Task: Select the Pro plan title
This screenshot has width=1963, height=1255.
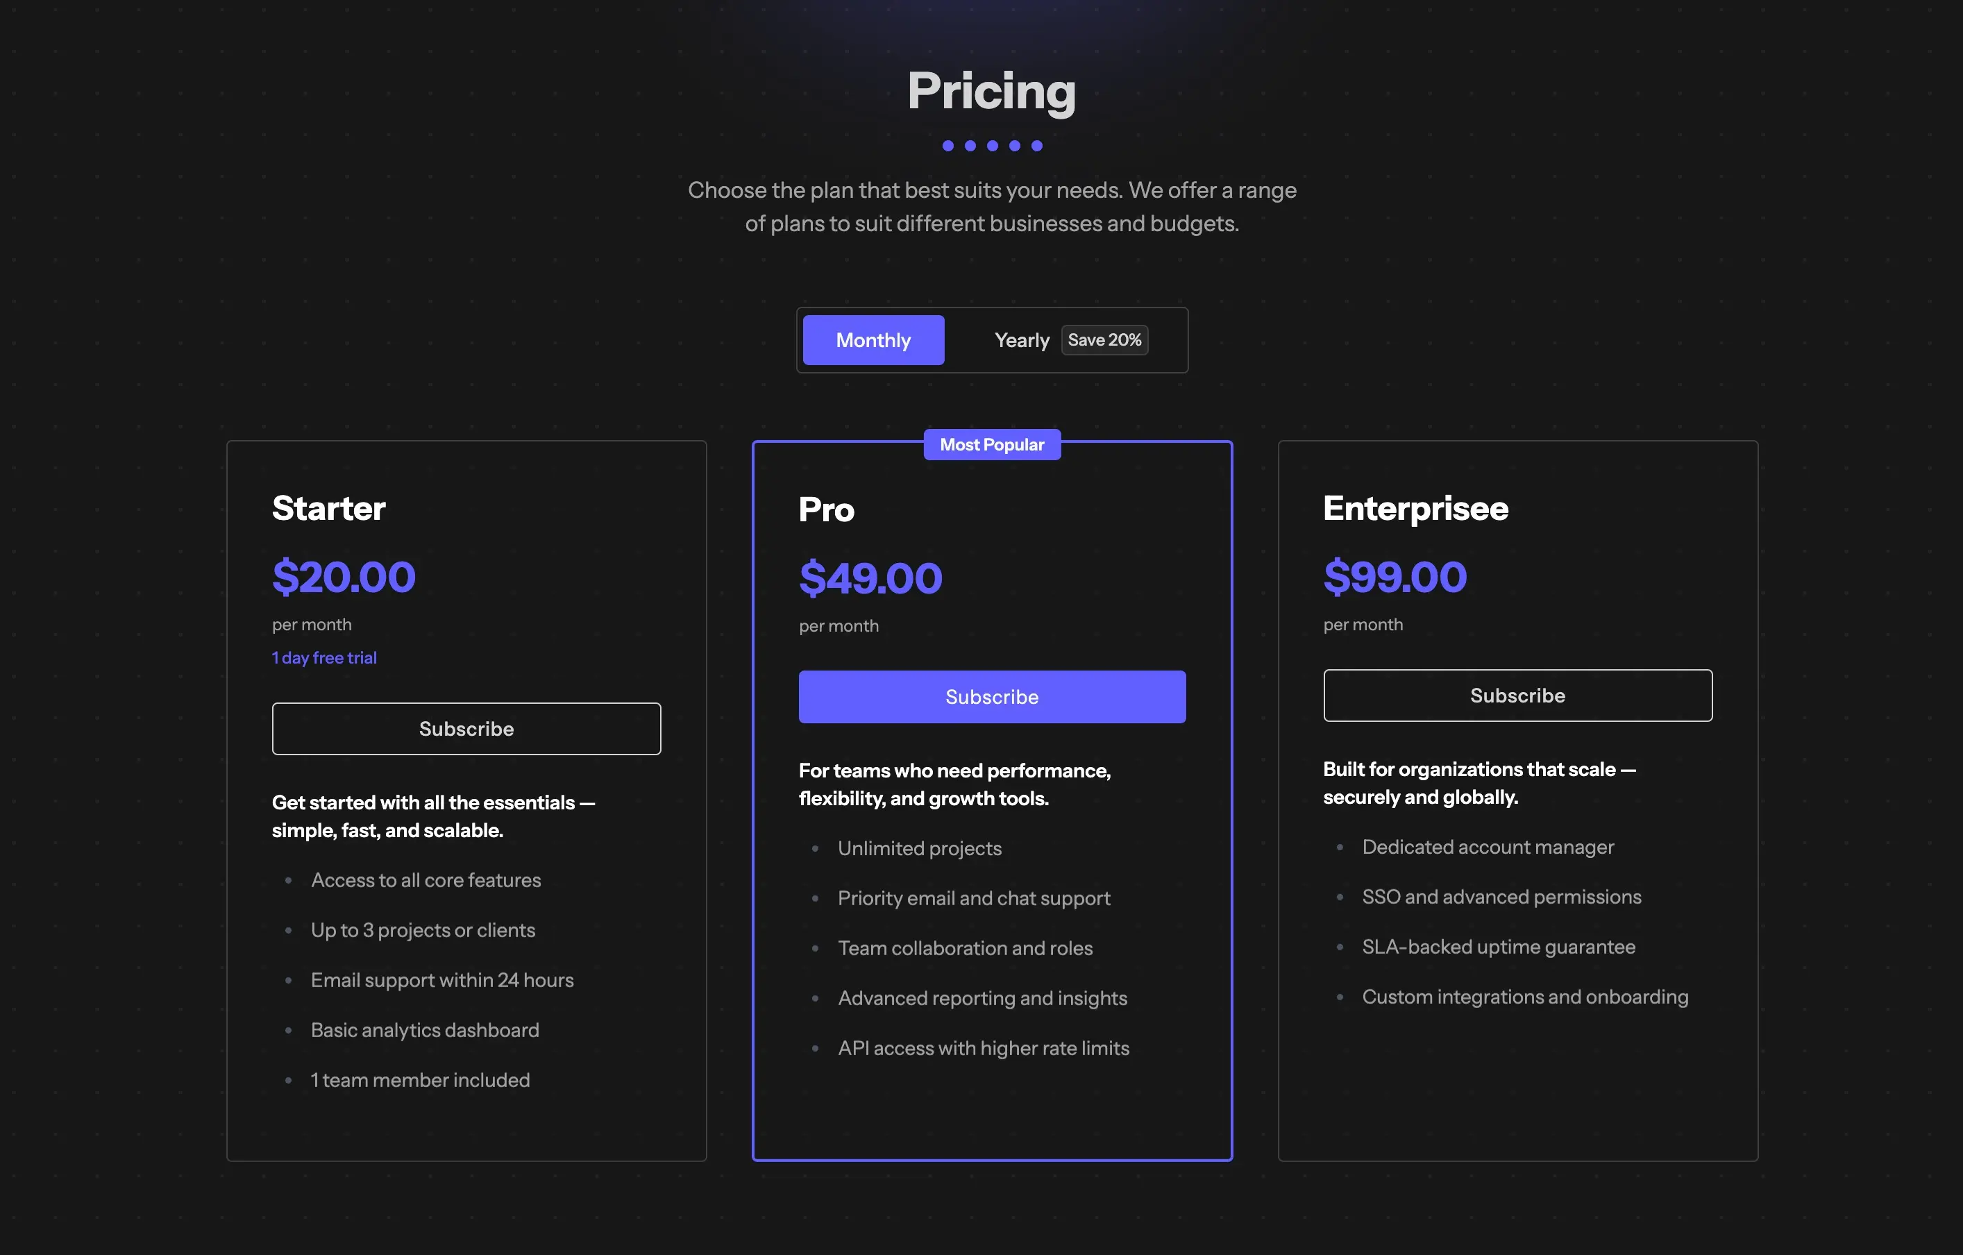Action: coord(826,510)
